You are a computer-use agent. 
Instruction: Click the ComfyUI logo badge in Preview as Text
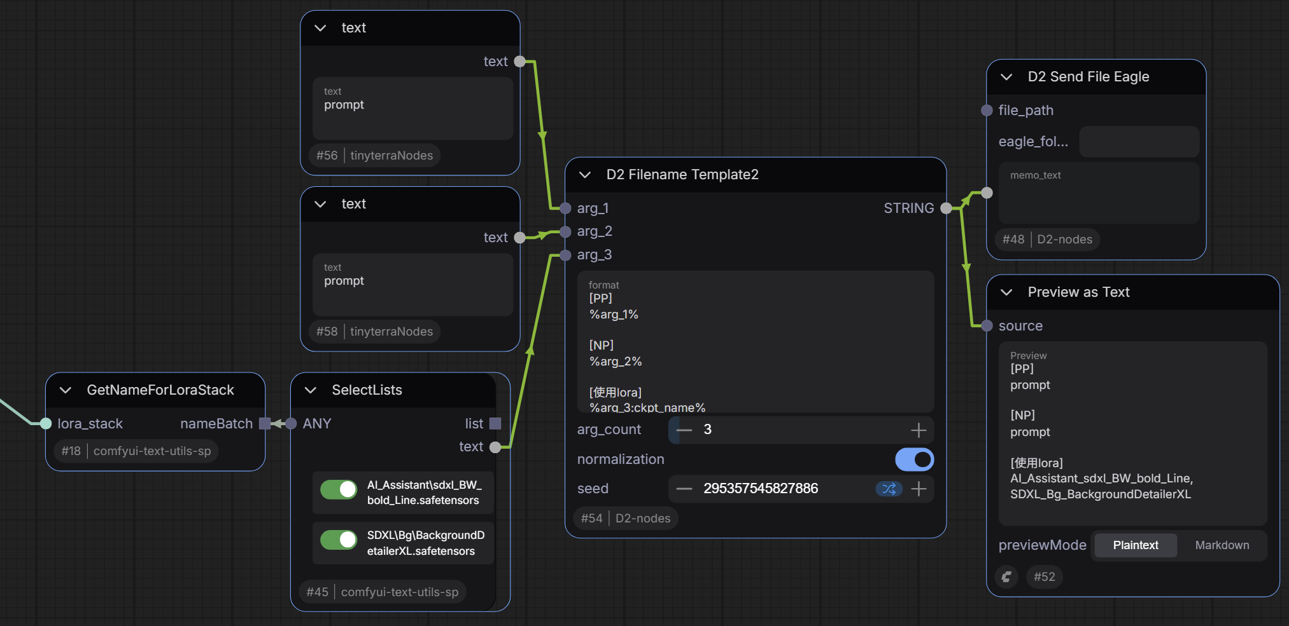[x=1006, y=577]
